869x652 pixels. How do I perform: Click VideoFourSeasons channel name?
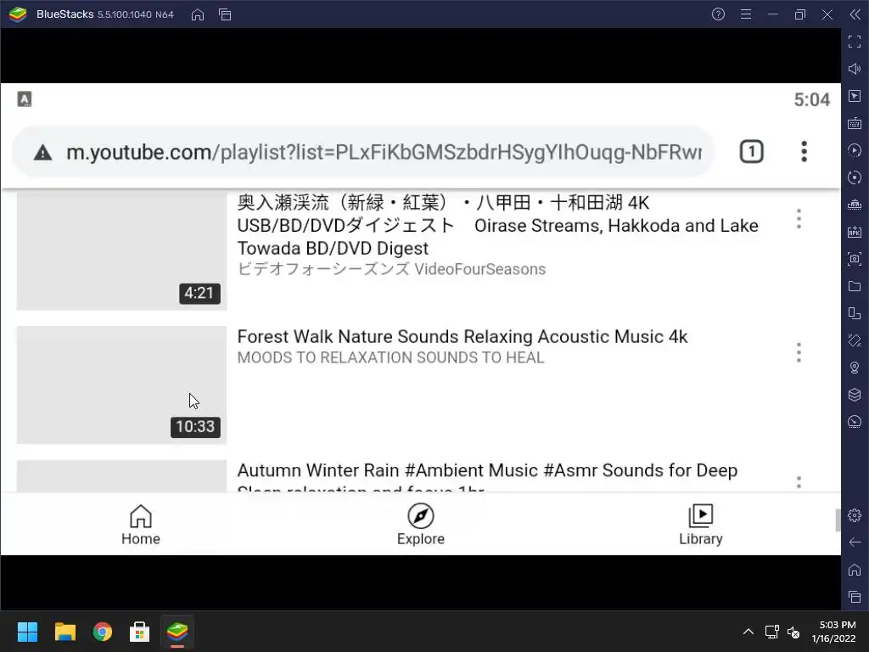391,269
